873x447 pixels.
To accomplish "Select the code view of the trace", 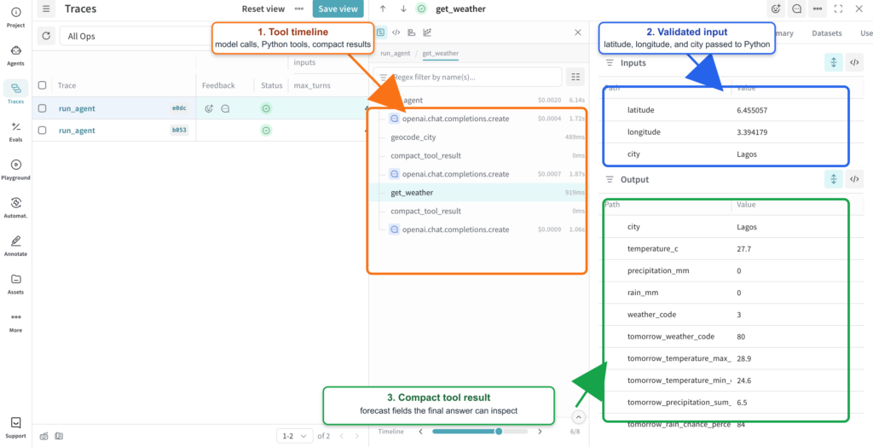I will pyautogui.click(x=396, y=32).
